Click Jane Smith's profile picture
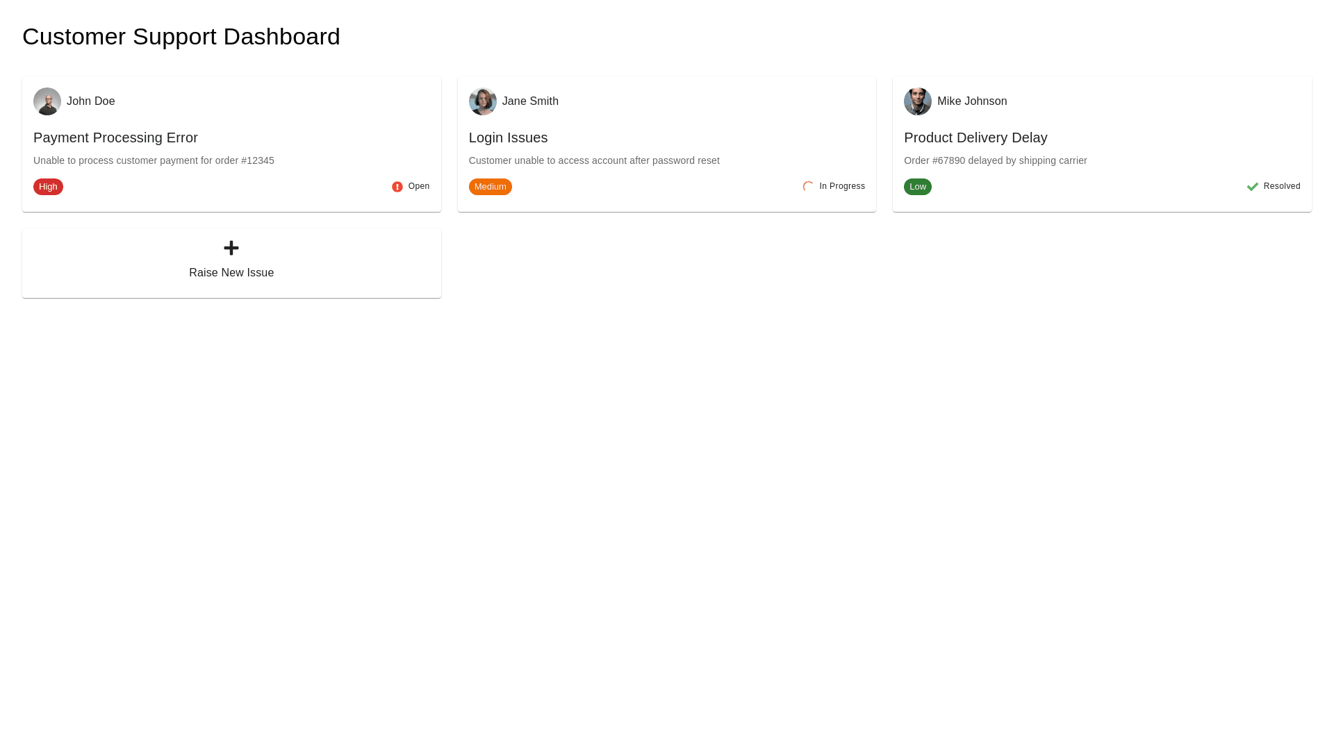 (x=482, y=101)
